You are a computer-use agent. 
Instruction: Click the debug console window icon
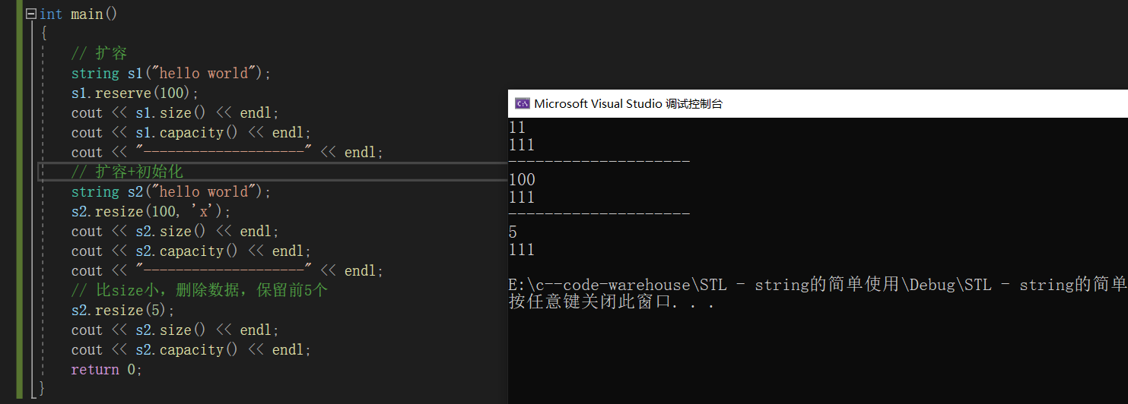point(522,104)
